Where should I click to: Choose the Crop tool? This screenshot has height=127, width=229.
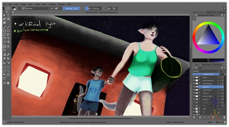point(5,50)
